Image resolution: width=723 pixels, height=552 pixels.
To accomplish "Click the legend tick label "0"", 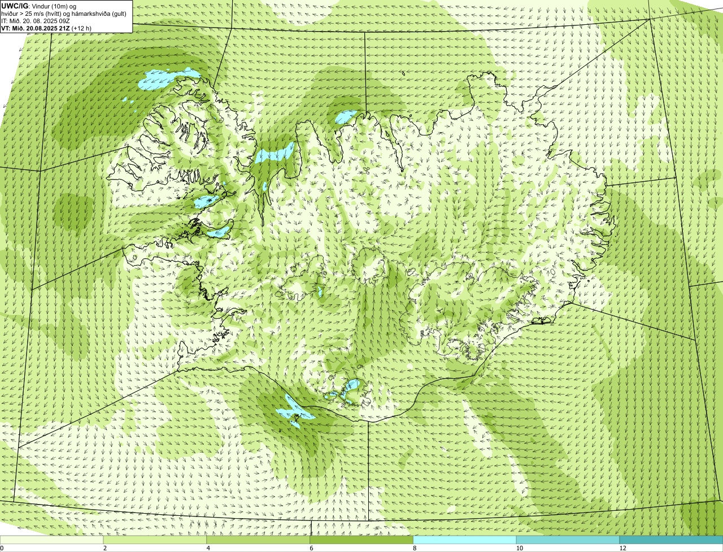I will click(x=2, y=548).
